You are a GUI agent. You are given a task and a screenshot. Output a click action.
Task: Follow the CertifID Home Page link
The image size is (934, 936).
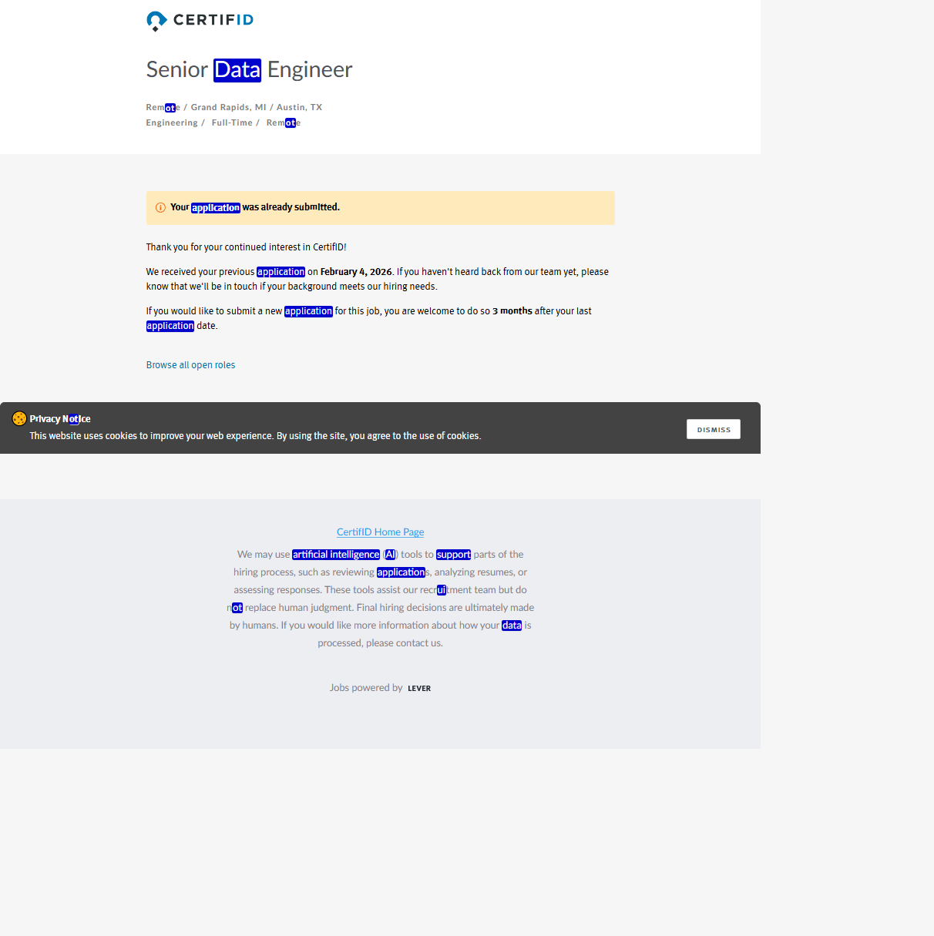click(380, 532)
